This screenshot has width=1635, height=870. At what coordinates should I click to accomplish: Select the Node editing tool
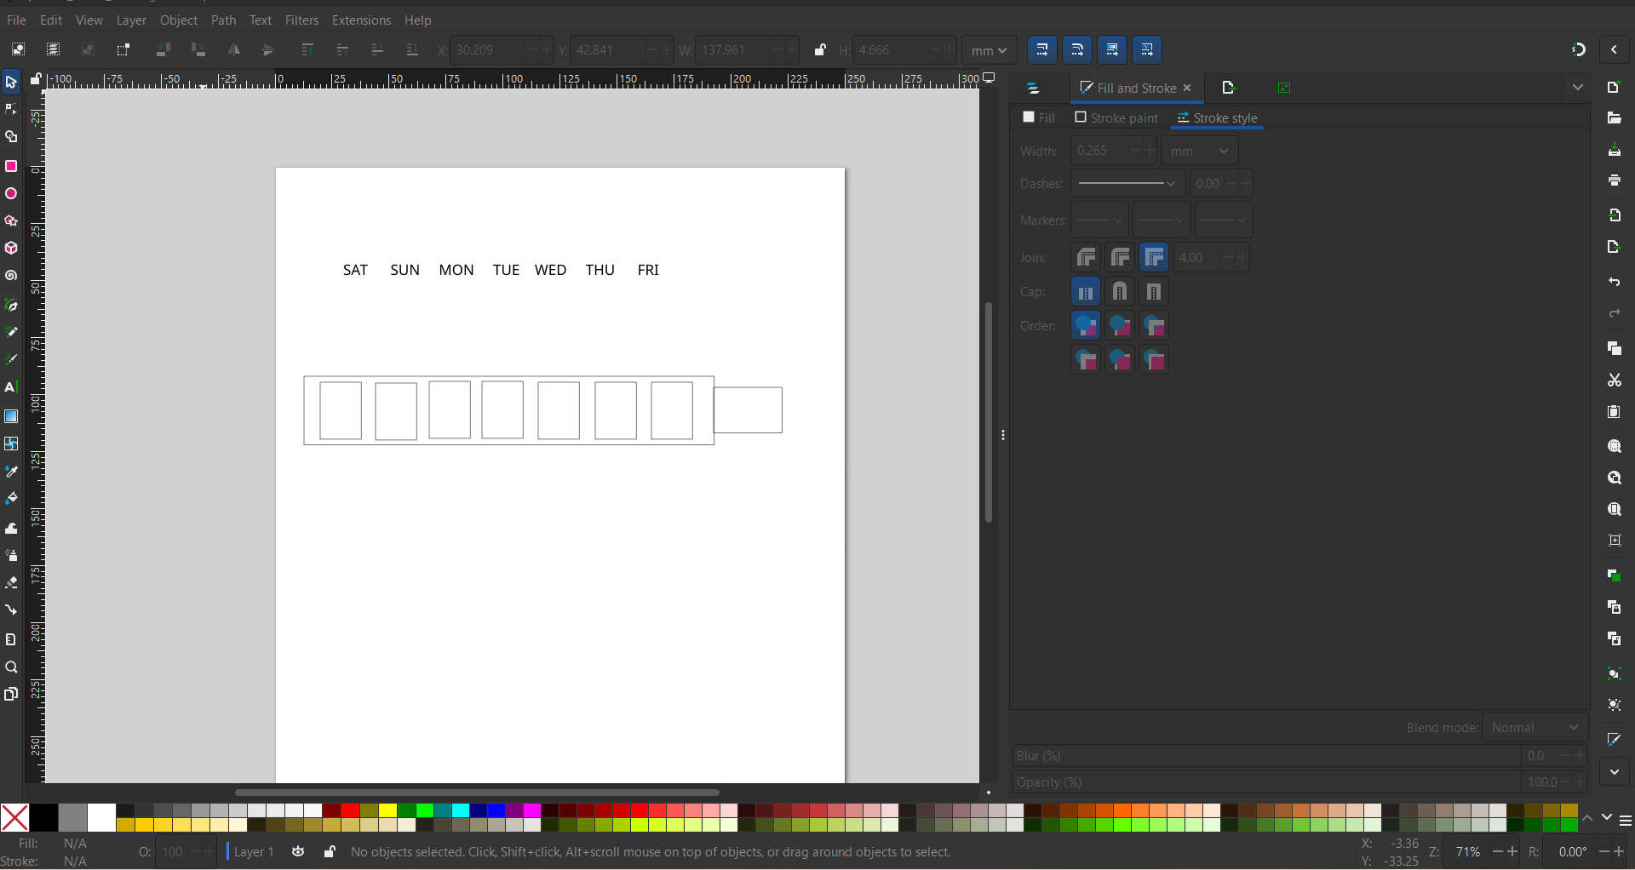click(x=11, y=109)
